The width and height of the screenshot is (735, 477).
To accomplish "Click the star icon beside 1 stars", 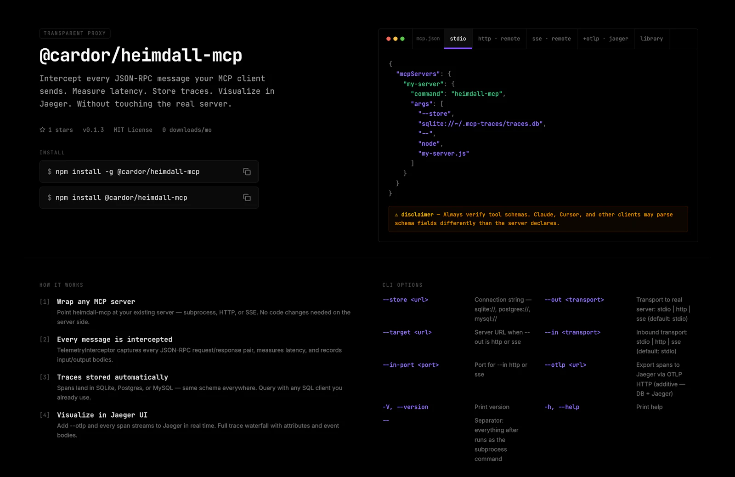I will [43, 130].
